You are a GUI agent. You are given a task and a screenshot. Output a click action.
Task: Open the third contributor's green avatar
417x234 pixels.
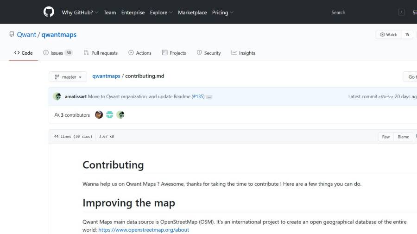[x=120, y=114]
